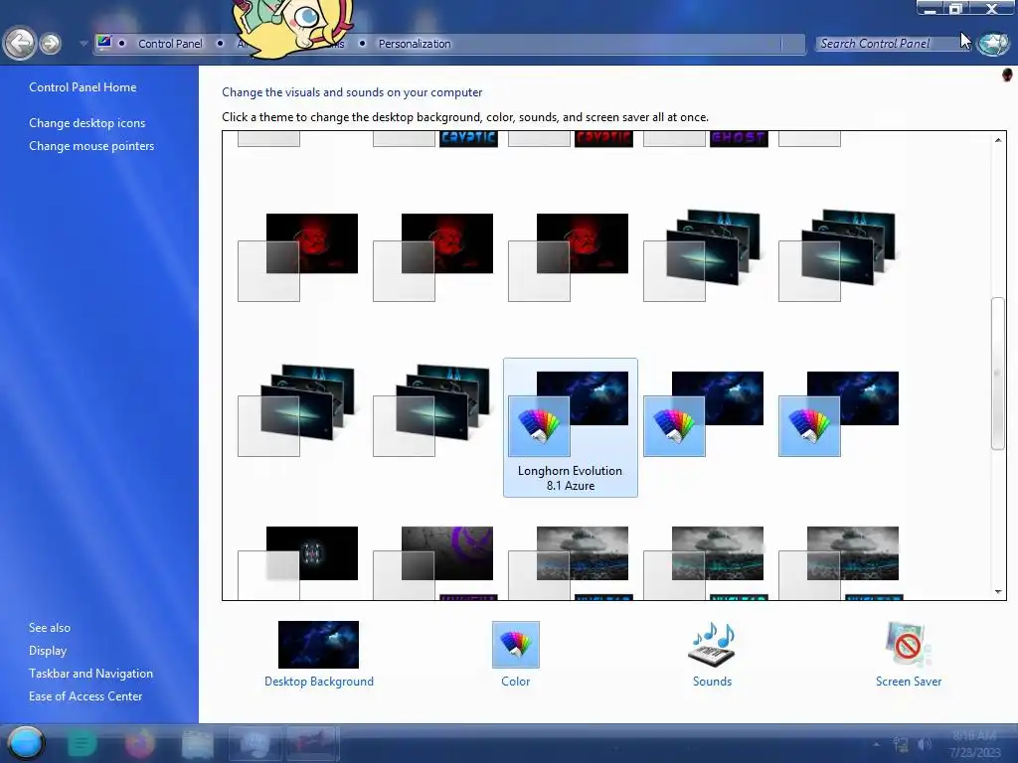Show hidden tray icons arrow
This screenshot has height=763, width=1018.
(x=876, y=744)
